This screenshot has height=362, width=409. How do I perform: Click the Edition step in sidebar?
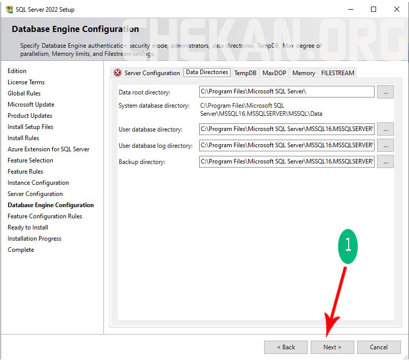[17, 71]
